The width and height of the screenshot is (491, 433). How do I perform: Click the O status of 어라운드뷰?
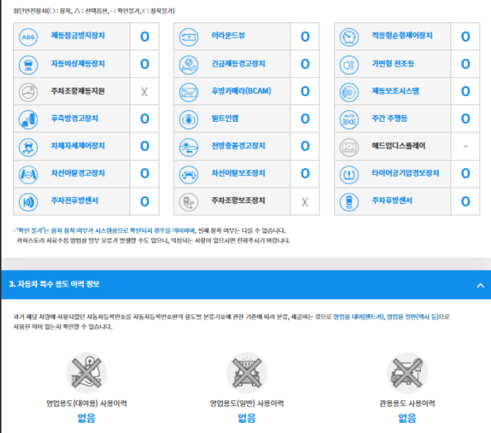[305, 37]
